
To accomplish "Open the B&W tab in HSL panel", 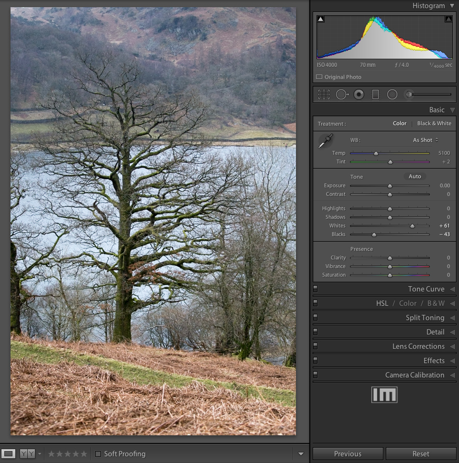I will click(436, 303).
